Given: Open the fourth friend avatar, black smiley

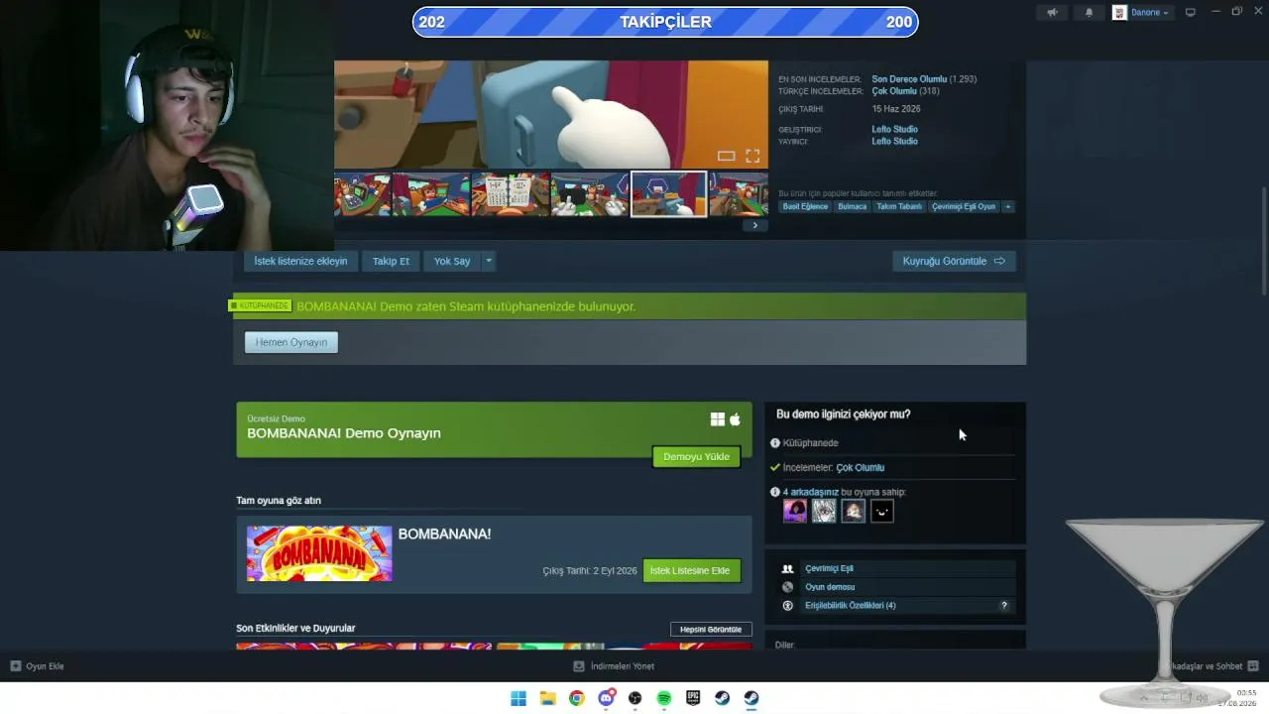Looking at the screenshot, I should click(881, 511).
